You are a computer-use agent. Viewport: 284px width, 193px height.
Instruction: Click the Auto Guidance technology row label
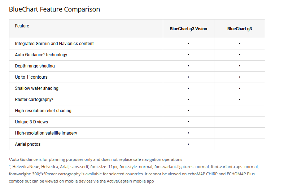click(41, 55)
